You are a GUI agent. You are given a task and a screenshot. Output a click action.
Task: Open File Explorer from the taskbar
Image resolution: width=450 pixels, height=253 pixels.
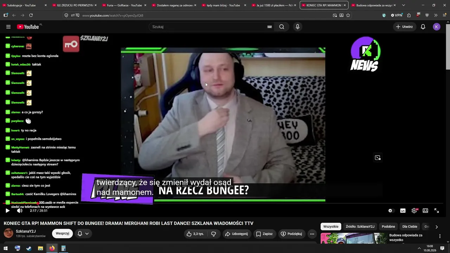40,248
